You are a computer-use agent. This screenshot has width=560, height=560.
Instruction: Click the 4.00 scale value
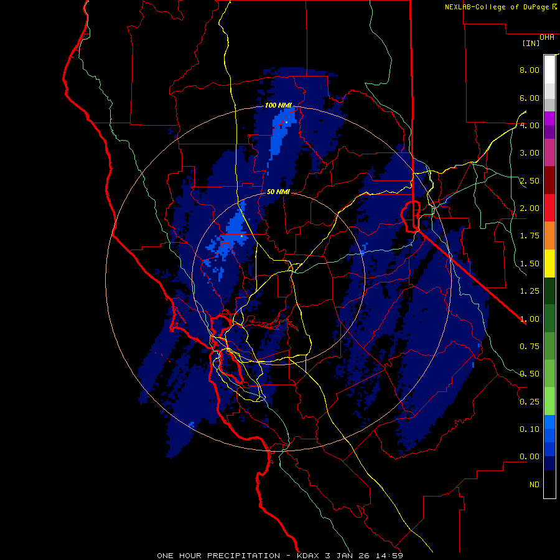(530, 125)
